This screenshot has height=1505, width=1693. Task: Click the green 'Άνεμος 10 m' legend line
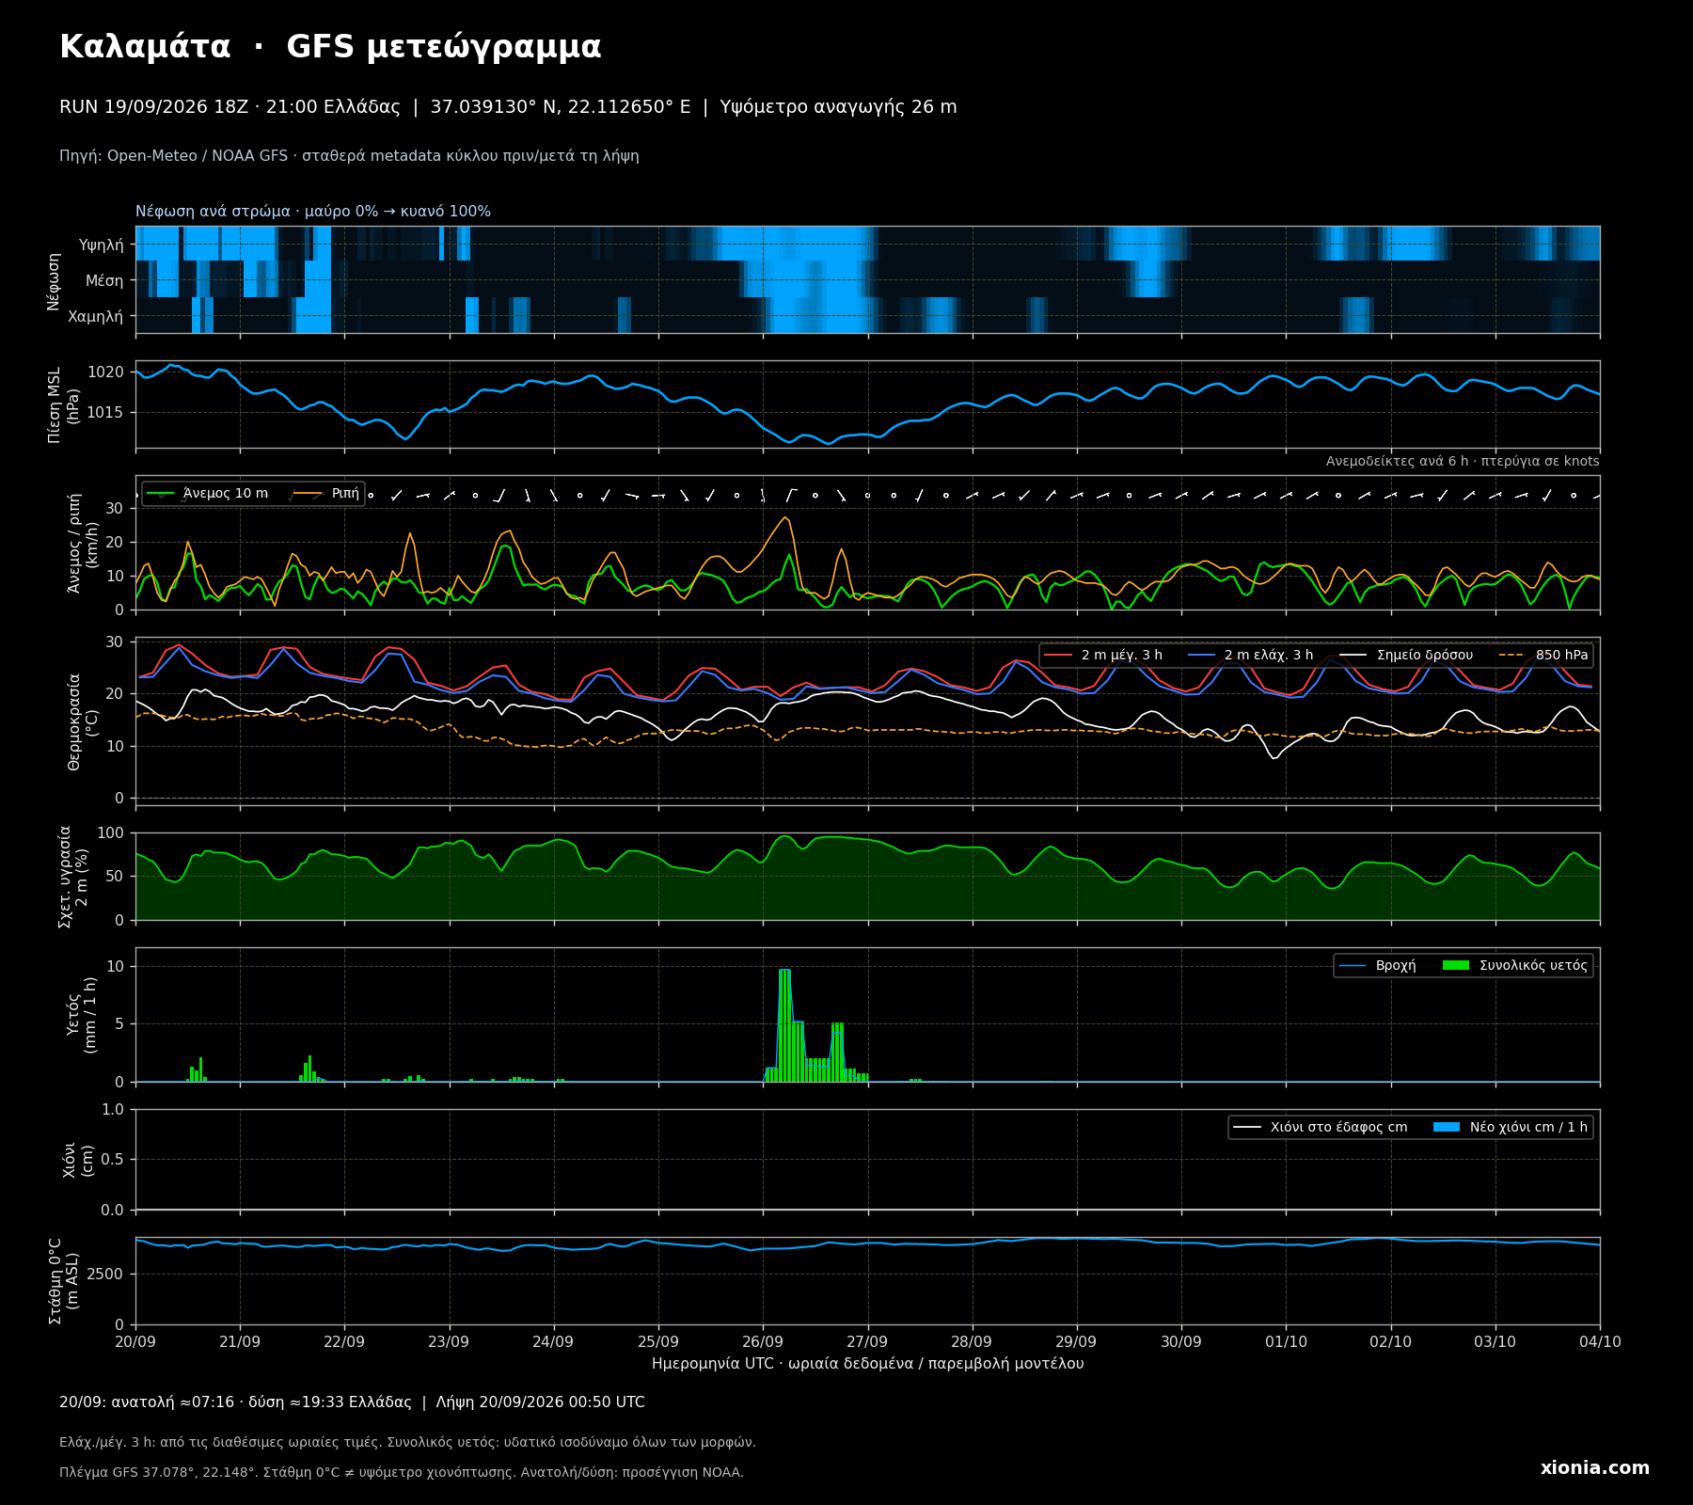coord(161,494)
